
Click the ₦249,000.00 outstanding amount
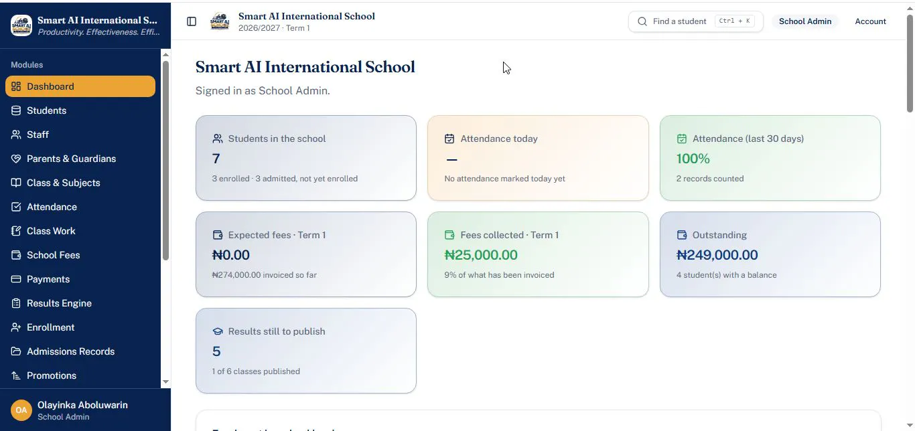click(x=717, y=255)
